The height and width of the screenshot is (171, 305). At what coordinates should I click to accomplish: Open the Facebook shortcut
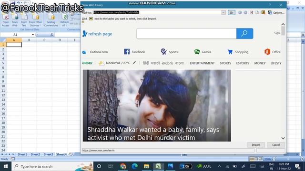134,52
